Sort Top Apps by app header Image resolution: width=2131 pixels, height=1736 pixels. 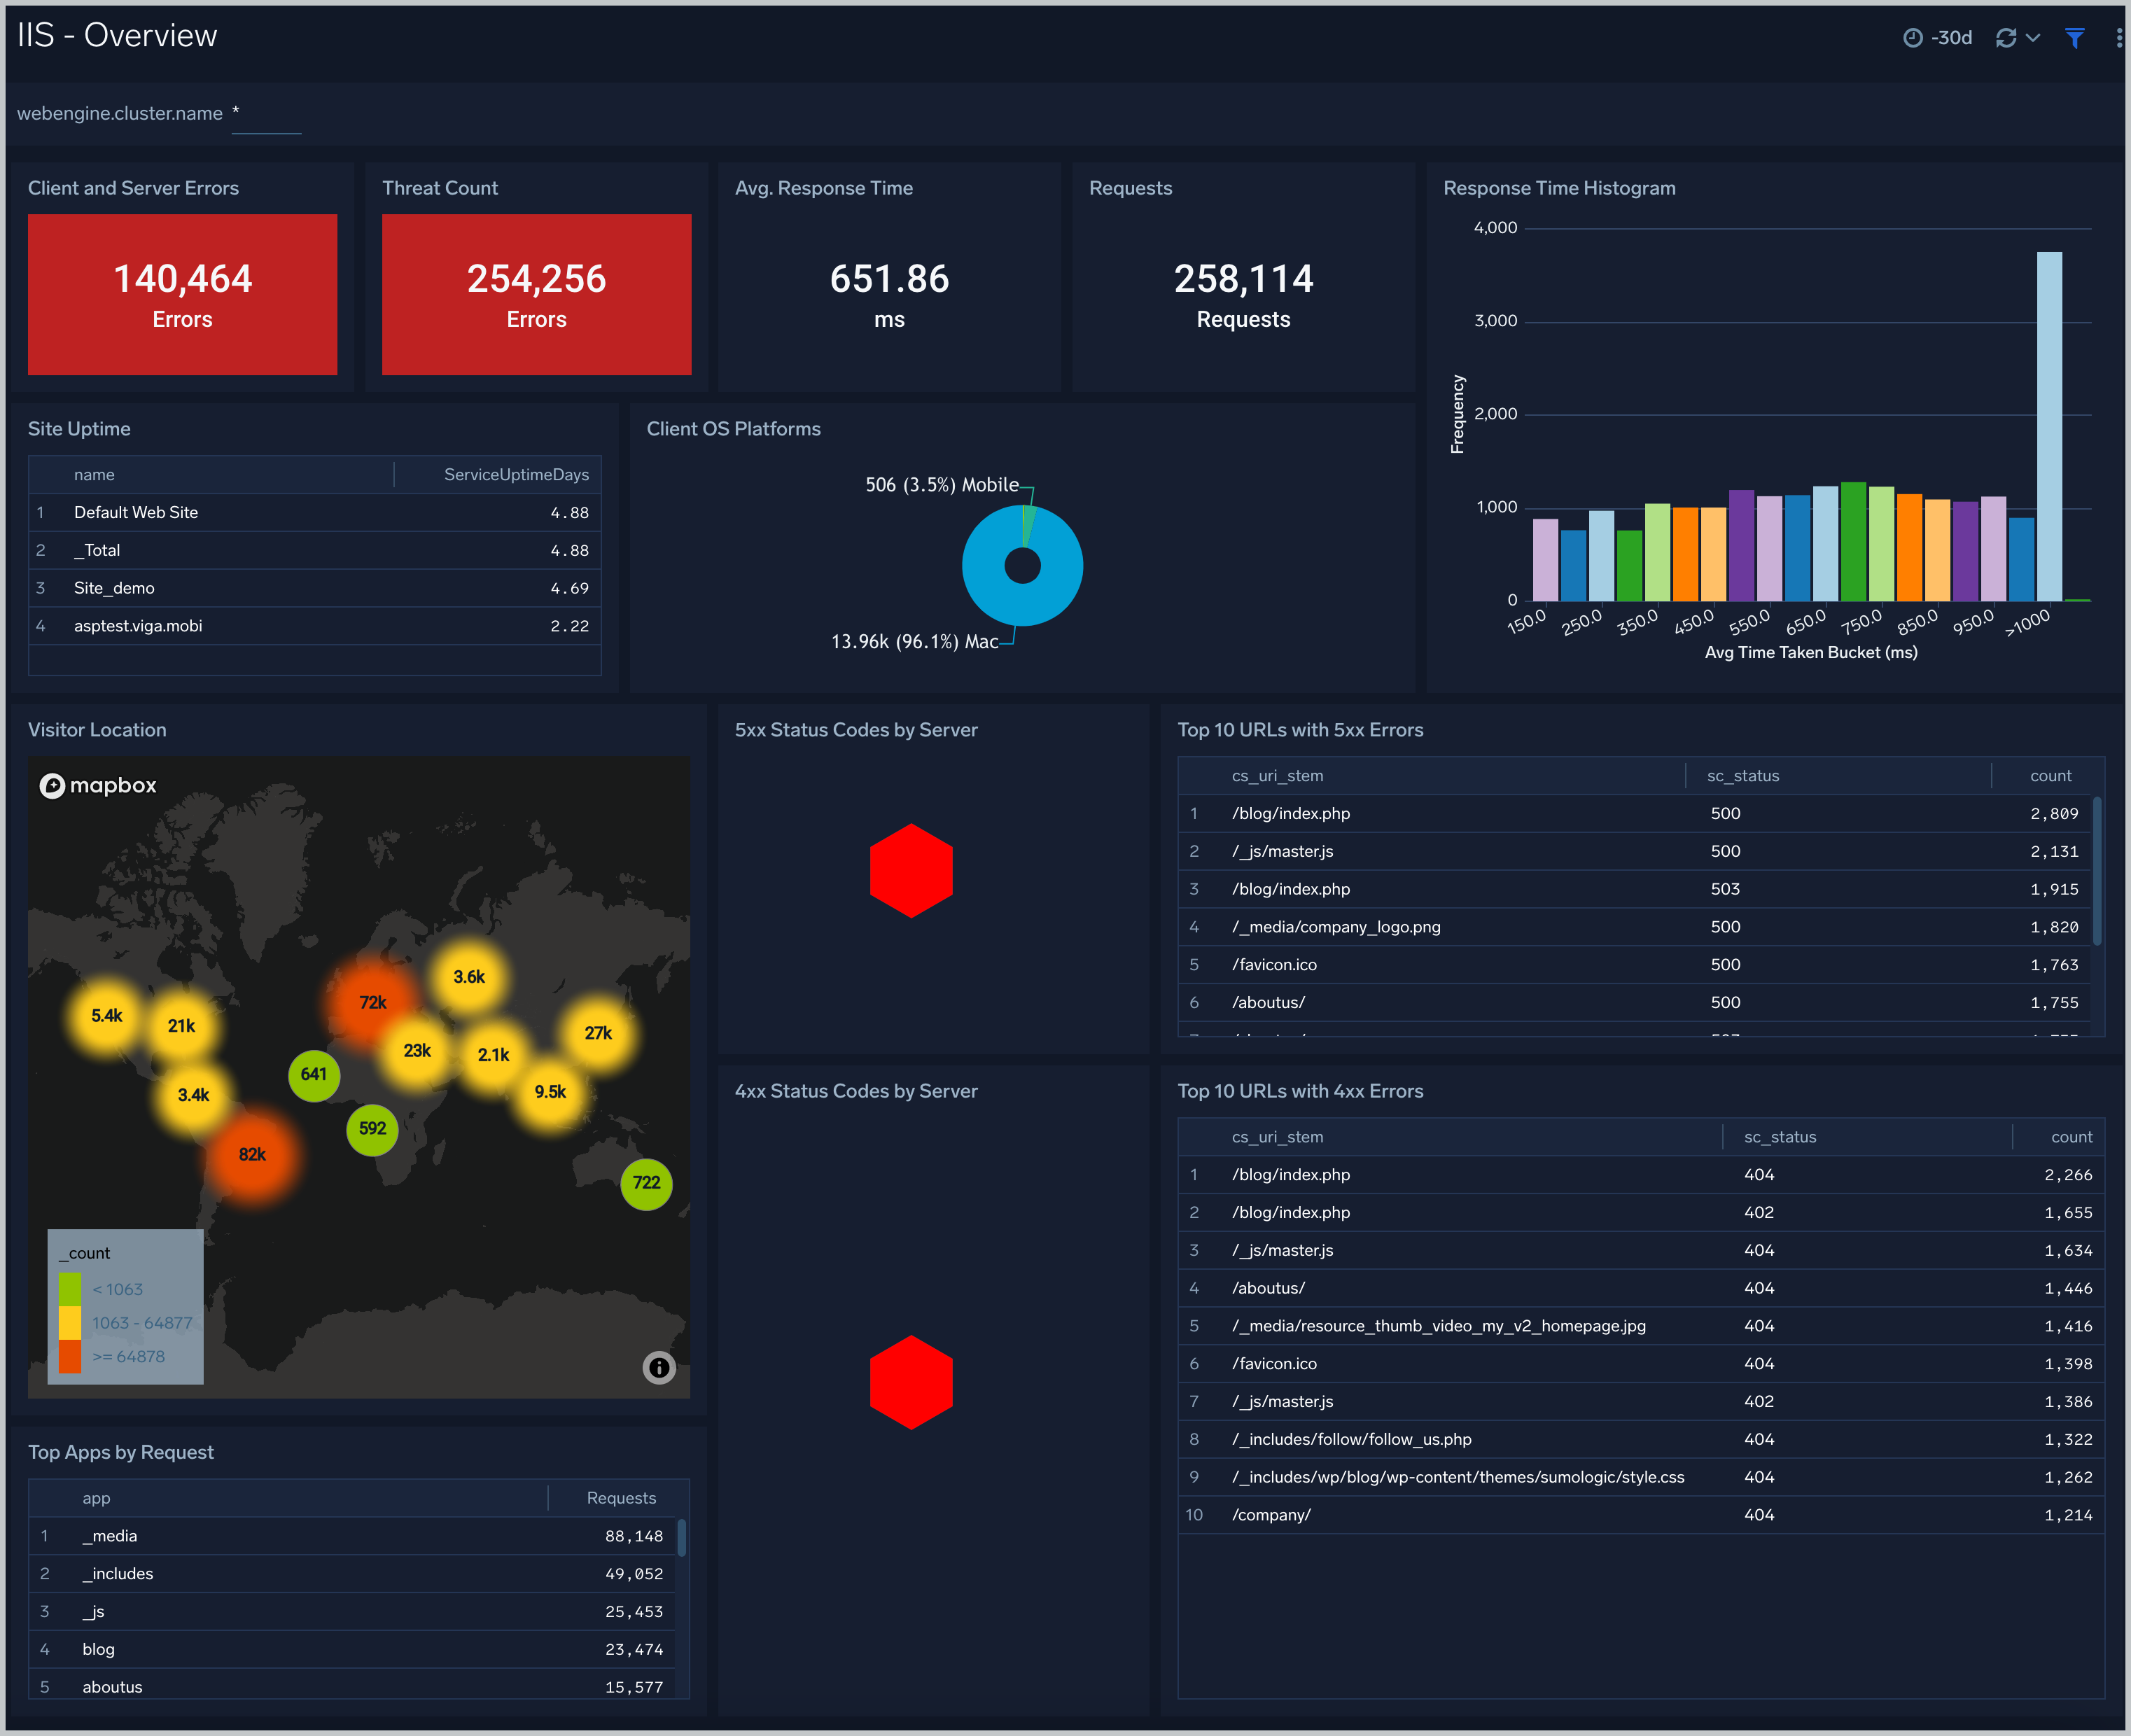coord(96,1498)
